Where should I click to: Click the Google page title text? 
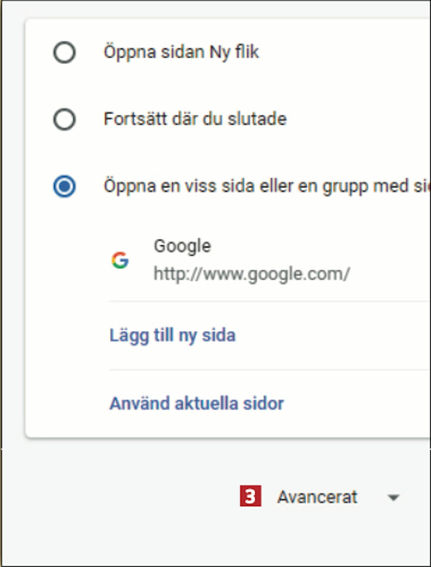tap(182, 246)
